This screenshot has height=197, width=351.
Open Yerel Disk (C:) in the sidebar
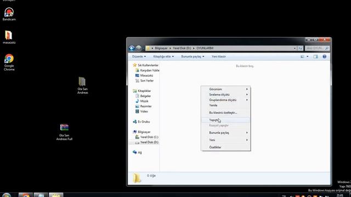(147, 137)
